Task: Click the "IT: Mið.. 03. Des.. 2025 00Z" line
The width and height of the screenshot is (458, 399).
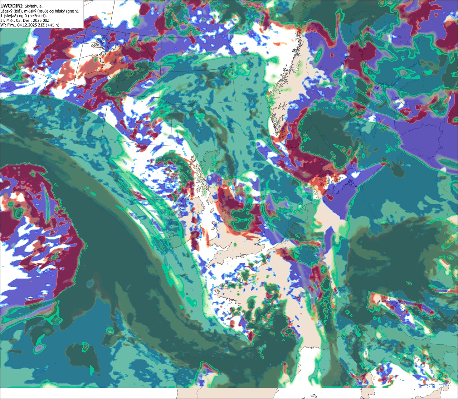Action: tap(25, 21)
